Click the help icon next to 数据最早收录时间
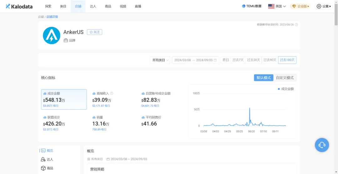The image size is (338, 174). tap(296, 24)
